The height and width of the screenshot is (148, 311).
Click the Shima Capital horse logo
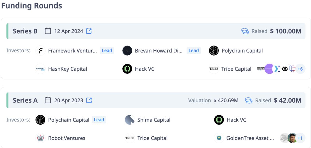pos(130,120)
